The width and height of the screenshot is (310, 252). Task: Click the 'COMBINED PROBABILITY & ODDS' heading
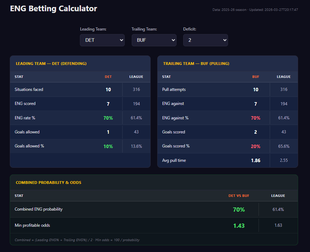48,183
